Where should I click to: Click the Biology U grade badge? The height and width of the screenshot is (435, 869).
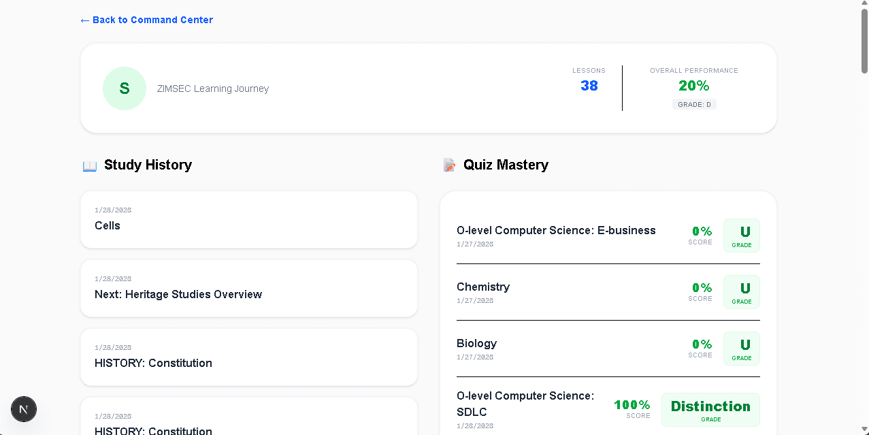pos(741,348)
